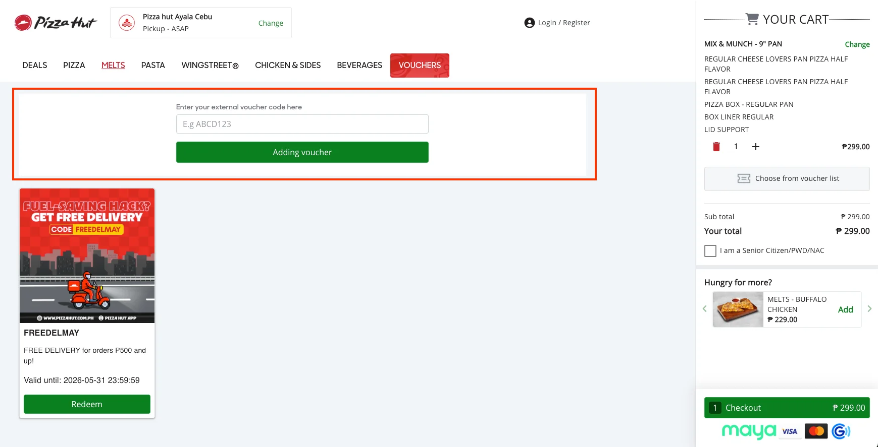Click PIZZA BOX - REGULAR PAN line
This screenshot has height=447, width=878.
click(749, 104)
